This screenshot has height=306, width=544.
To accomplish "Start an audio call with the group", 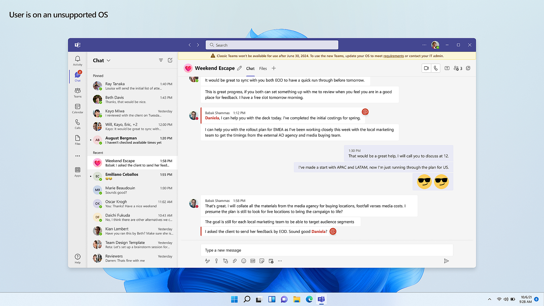I will (x=435, y=68).
